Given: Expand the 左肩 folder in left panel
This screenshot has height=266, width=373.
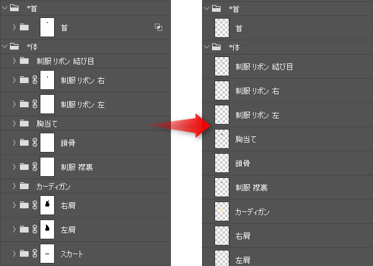Looking at the screenshot, I should (x=14, y=229).
